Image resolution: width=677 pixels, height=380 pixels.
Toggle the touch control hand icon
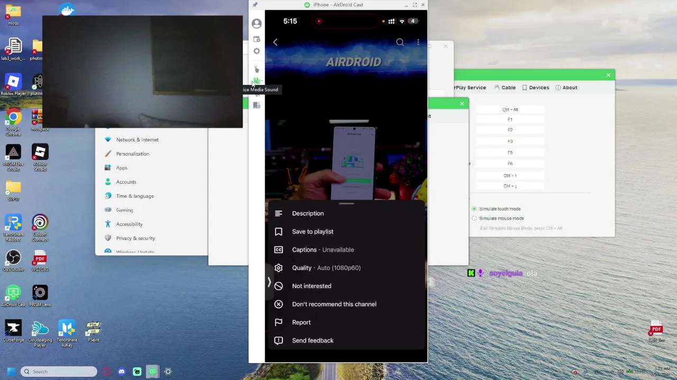tap(257, 69)
